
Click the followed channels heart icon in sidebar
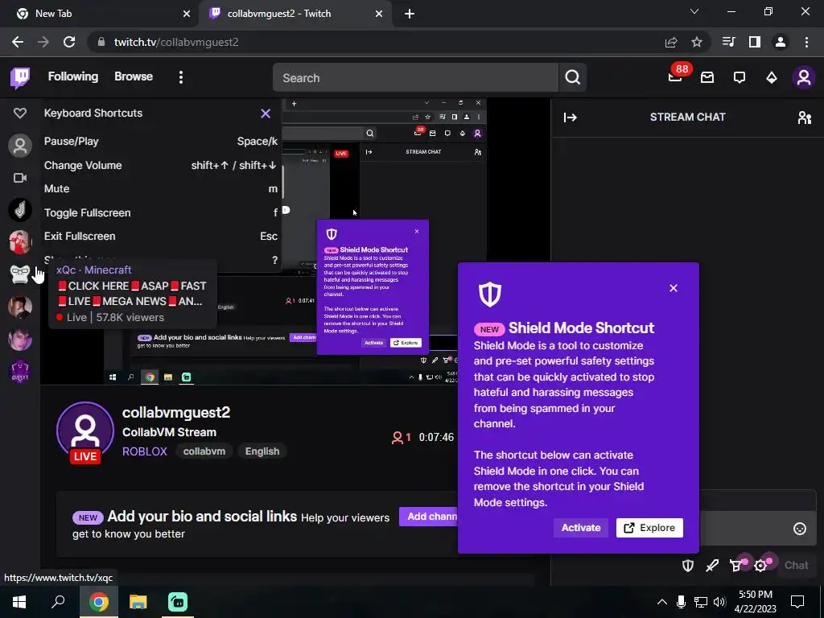pos(20,113)
